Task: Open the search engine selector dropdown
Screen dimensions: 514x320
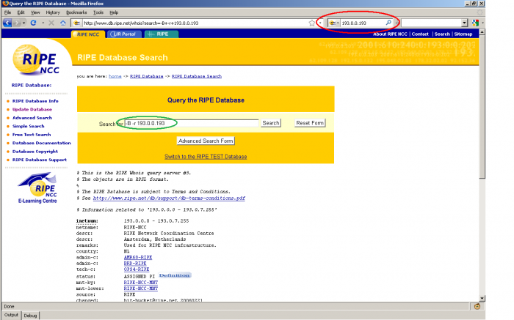Action: point(333,23)
